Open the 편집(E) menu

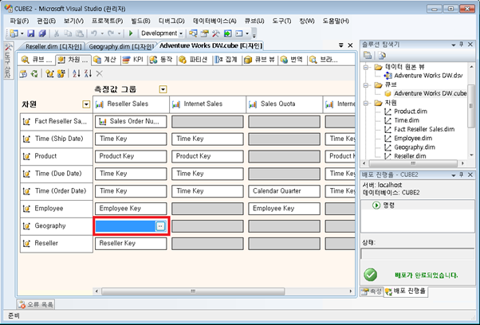46,21
